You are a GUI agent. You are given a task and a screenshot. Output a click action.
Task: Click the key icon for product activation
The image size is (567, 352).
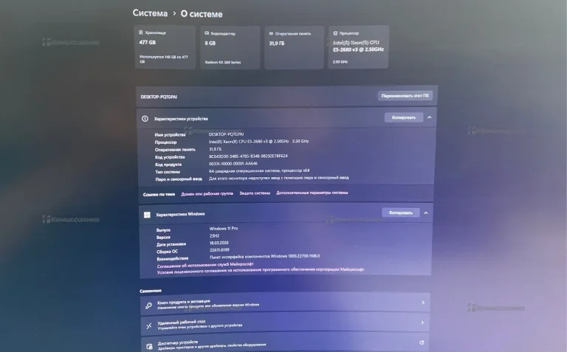pos(148,306)
